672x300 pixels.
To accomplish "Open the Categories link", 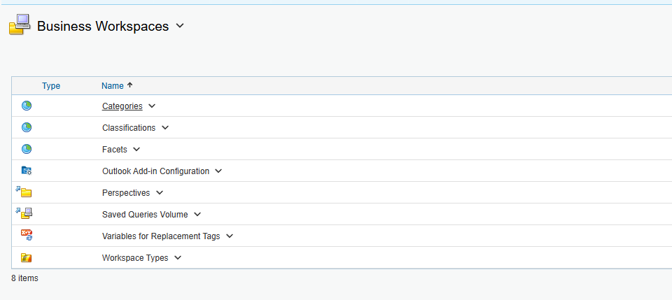I will 122,106.
